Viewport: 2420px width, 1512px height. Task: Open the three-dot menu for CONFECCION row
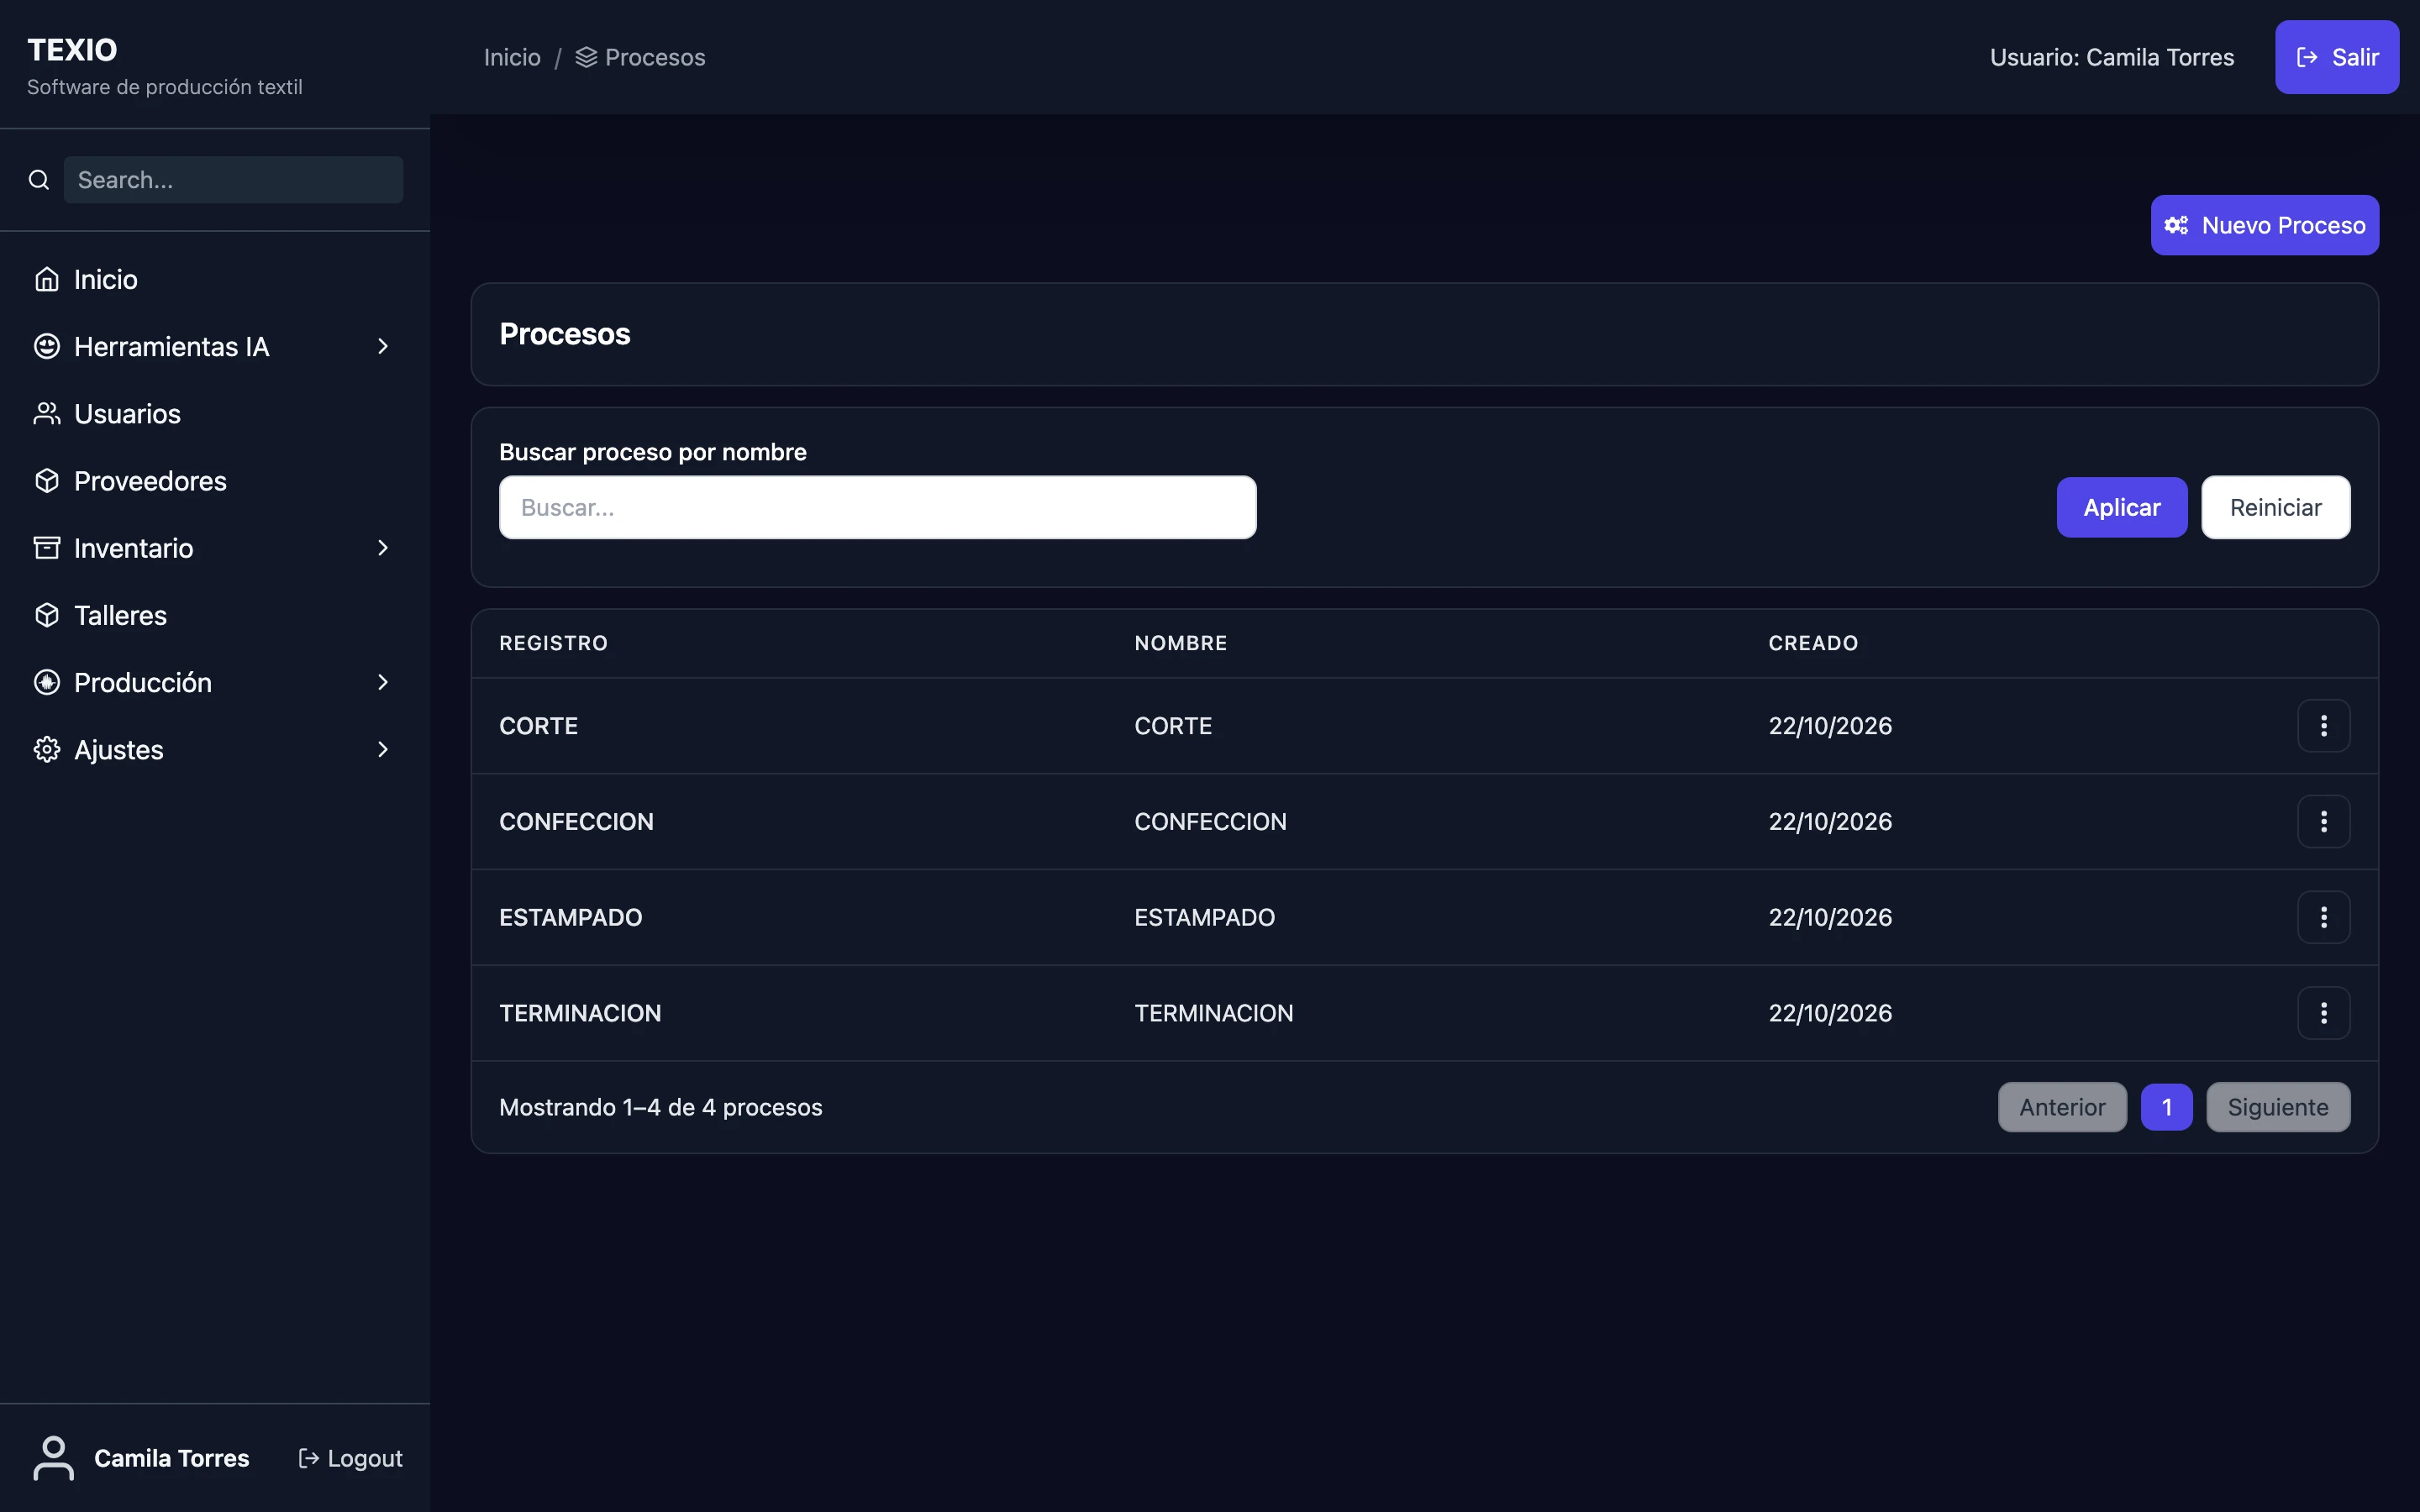coord(2323,821)
